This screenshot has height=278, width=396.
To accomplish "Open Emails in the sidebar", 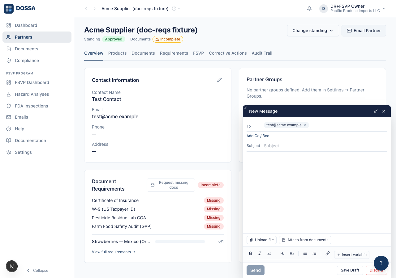I will pyautogui.click(x=37, y=117).
